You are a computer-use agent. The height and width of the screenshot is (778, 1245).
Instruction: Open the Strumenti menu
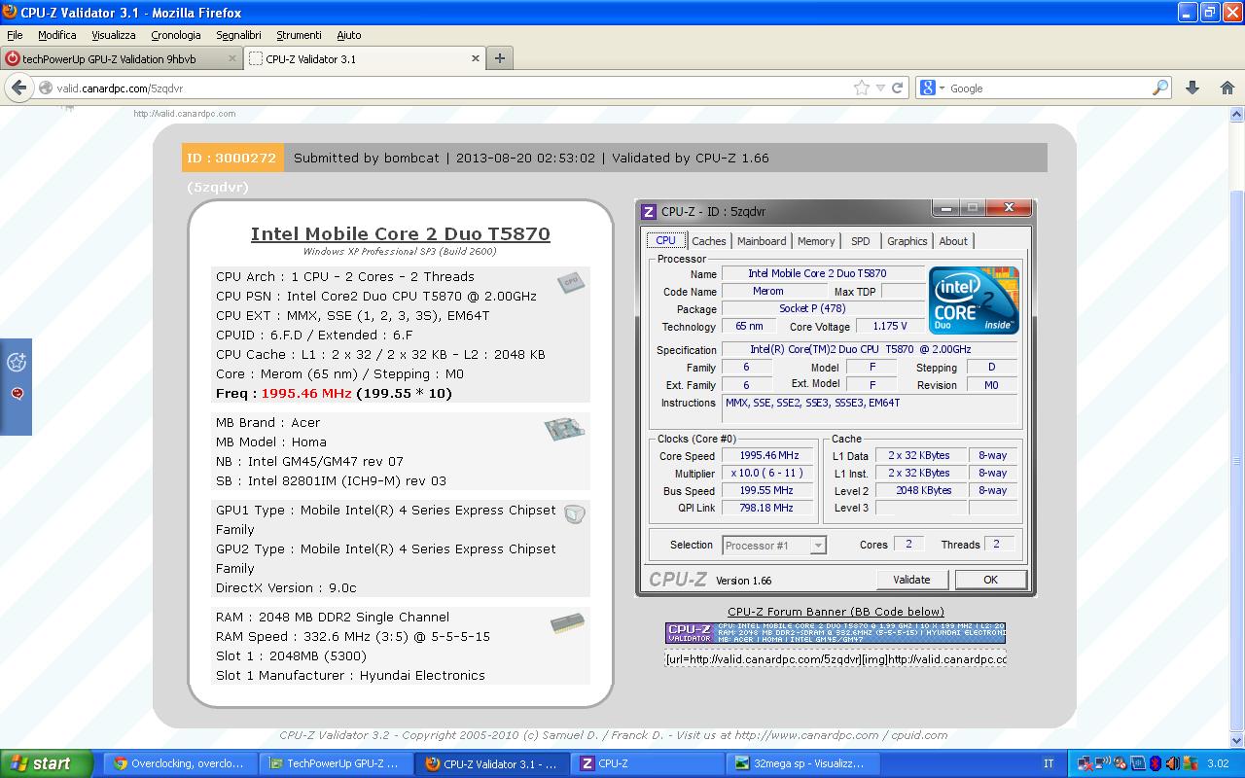tap(299, 35)
